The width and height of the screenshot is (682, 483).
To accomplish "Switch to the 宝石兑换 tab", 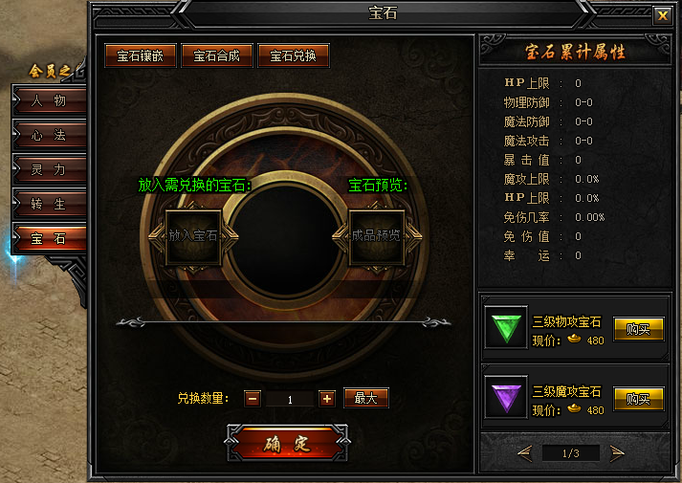I will 293,55.
